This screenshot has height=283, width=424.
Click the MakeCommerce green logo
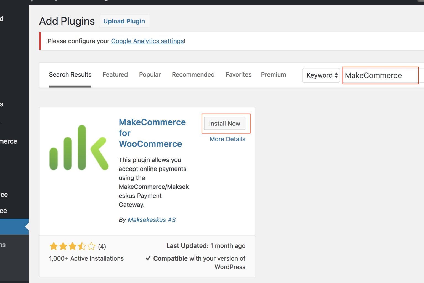click(x=79, y=148)
